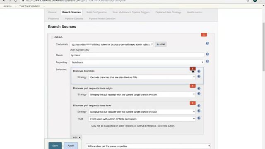Open Scan Multibranch Pipeline Triggers tab
The height and width of the screenshot is (149, 265).
[131, 12]
